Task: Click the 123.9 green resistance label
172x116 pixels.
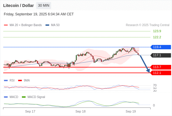Action: tap(157, 31)
